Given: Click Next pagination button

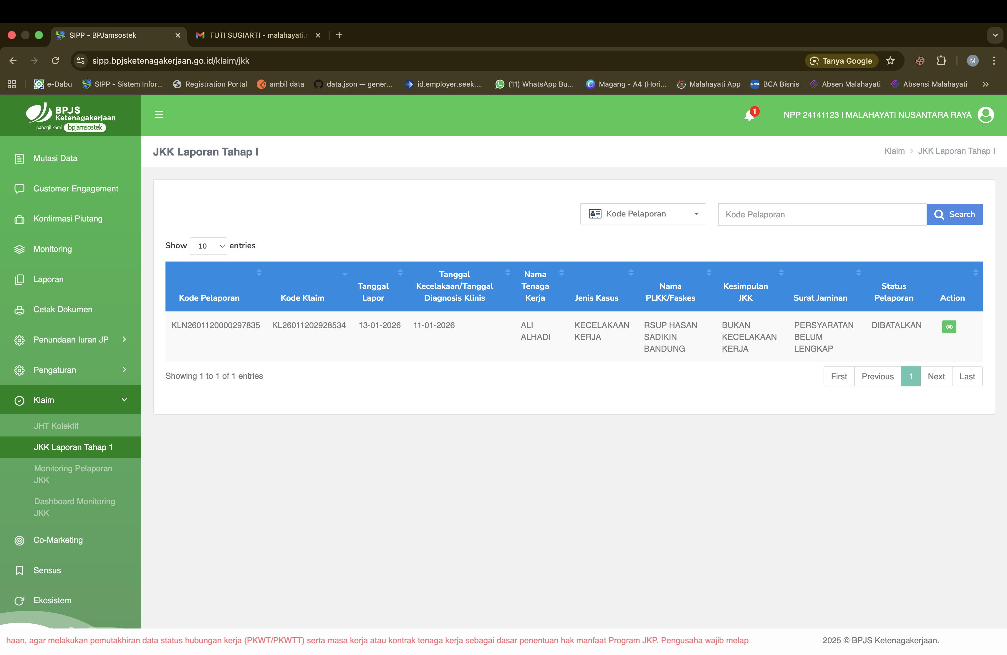Looking at the screenshot, I should click(936, 376).
